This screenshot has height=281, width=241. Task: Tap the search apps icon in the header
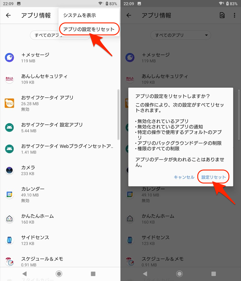coord(222,15)
